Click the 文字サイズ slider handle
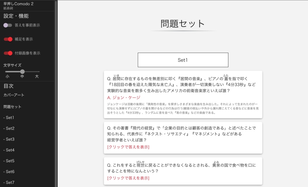This screenshot has height=187, width=308. click(22, 72)
